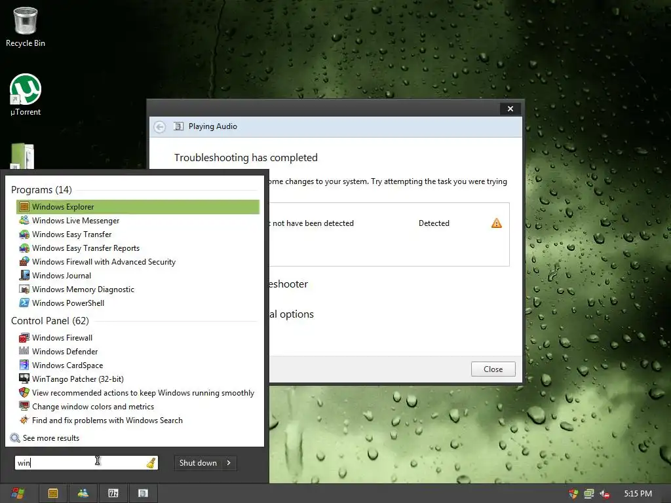671x503 pixels.
Task: Click the shield icon for recommended actions
Action: (24, 393)
